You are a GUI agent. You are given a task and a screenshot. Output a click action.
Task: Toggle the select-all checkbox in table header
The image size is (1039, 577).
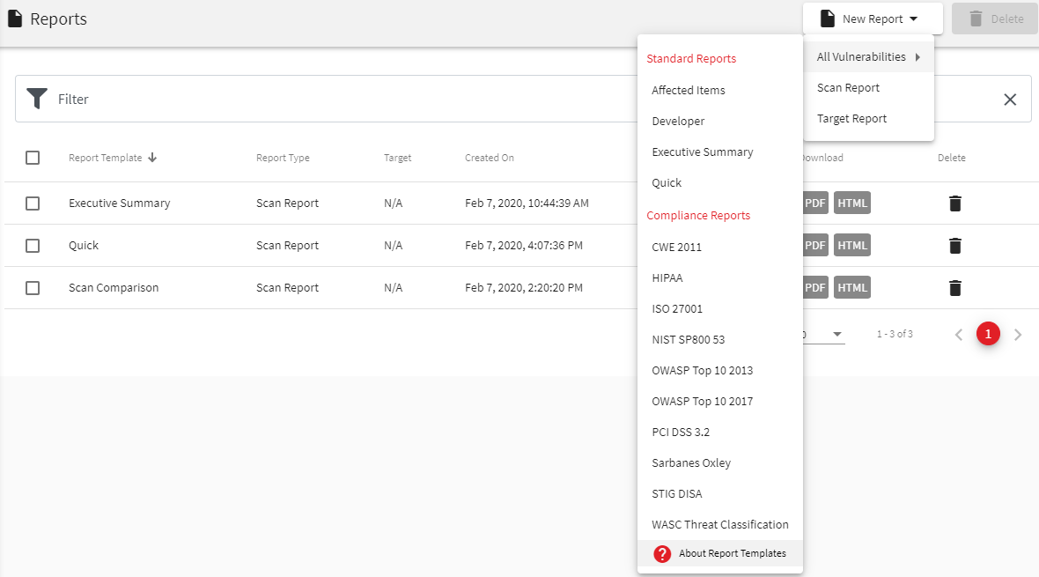click(33, 158)
